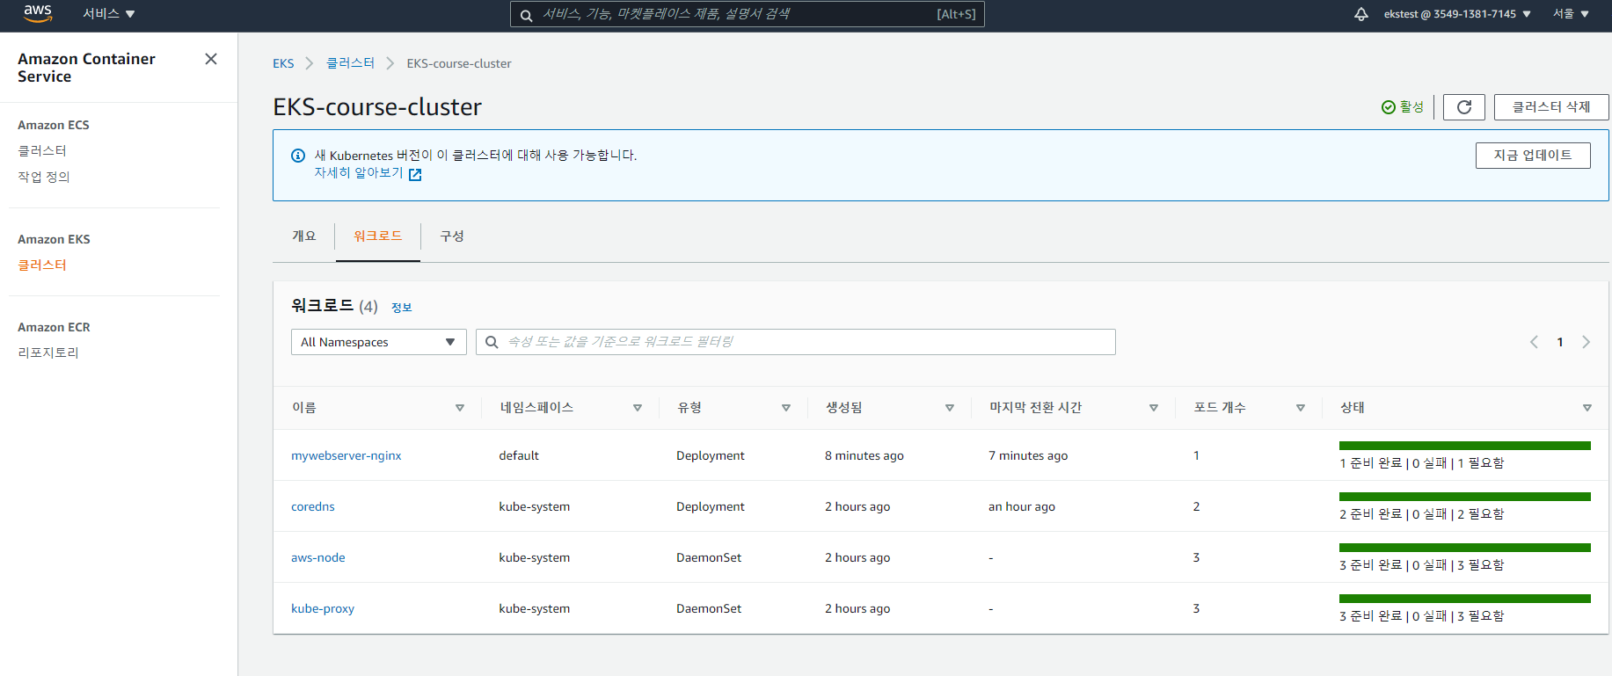Focus the workload filter input field
This screenshot has height=676, width=1612.
pyautogui.click(x=796, y=342)
